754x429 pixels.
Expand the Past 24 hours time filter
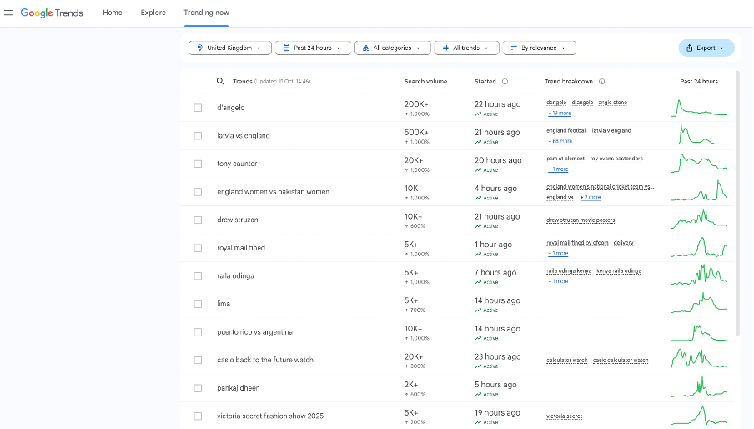point(313,48)
